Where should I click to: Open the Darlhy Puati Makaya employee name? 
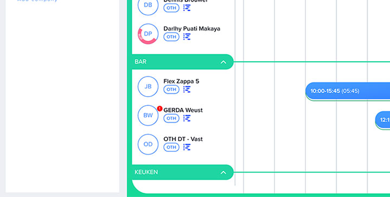192,29
